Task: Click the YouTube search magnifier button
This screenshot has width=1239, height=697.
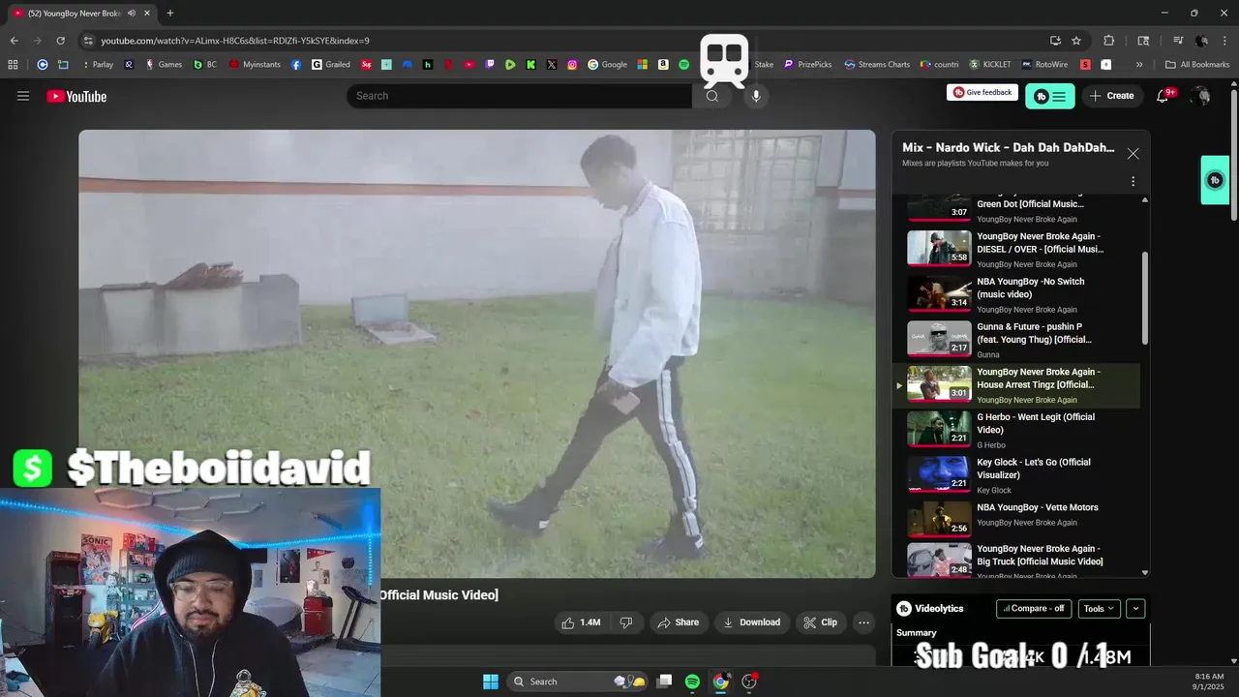Action: tap(712, 96)
